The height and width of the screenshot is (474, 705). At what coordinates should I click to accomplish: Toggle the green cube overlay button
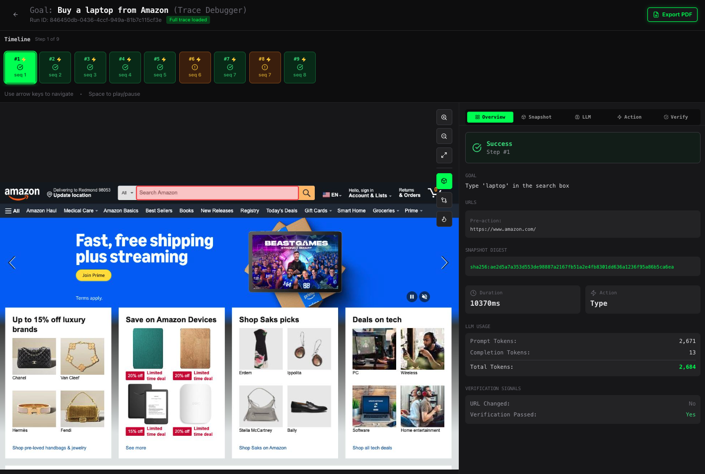pos(444,181)
